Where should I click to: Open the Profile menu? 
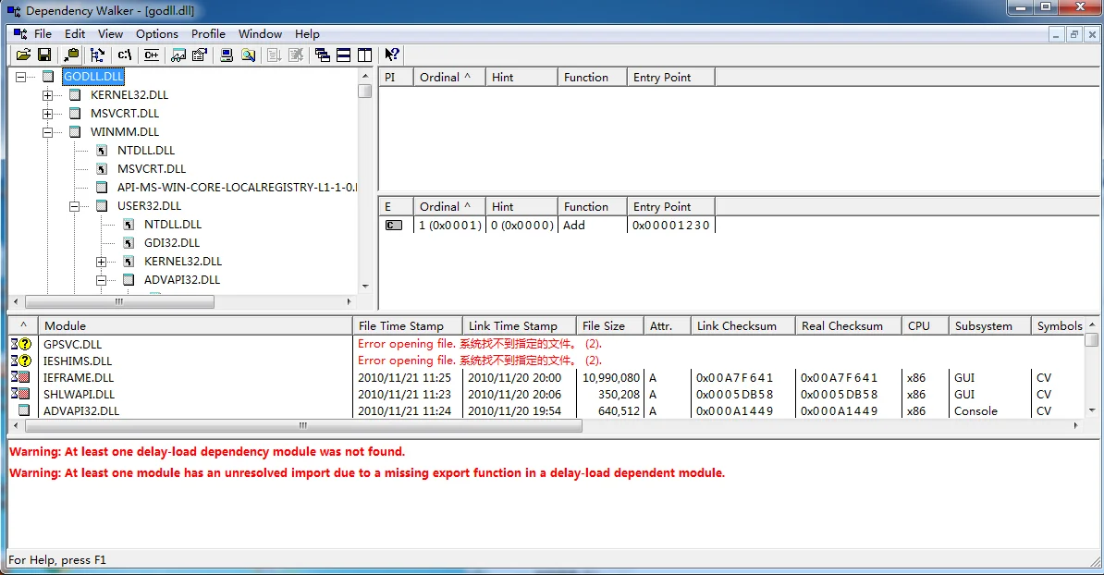click(208, 34)
